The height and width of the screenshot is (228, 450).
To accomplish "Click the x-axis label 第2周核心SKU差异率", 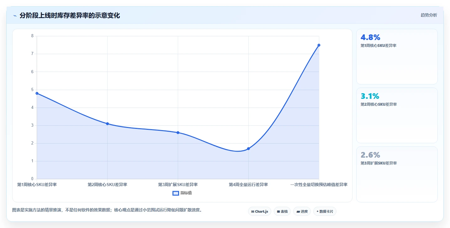I will click(107, 185).
